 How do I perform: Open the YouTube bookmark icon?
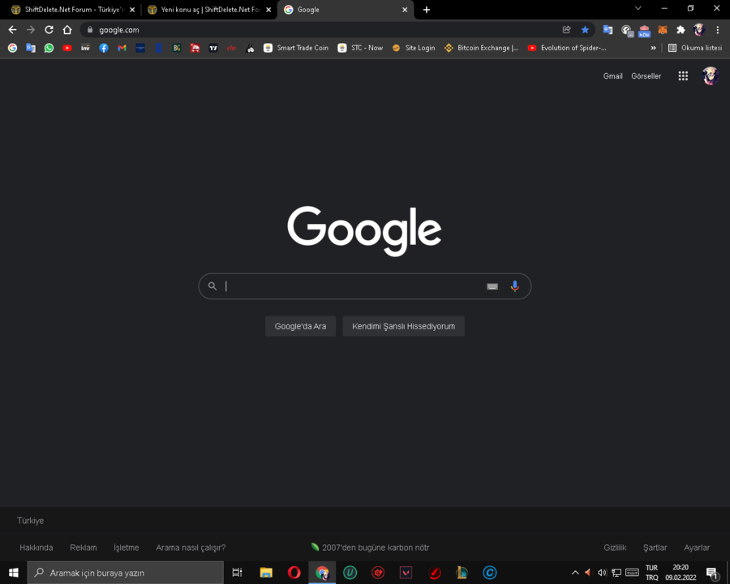click(67, 48)
